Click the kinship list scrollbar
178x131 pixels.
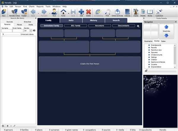175,56
